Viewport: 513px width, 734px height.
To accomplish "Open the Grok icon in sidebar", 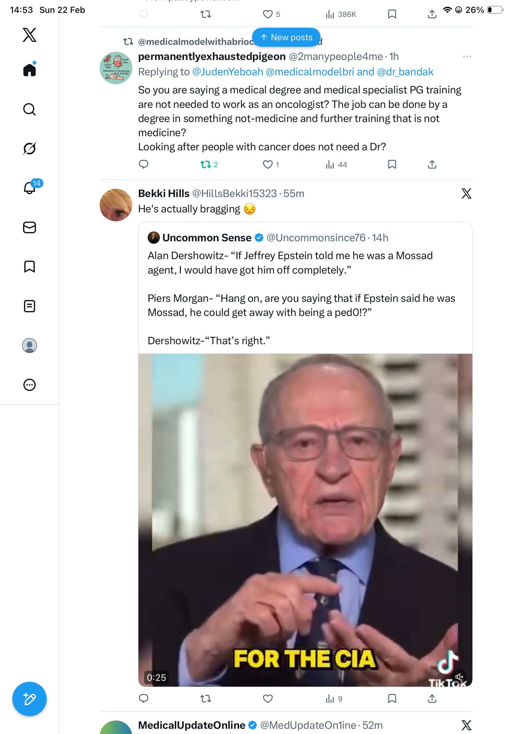I will click(30, 149).
